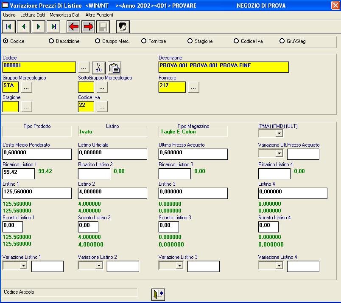Advance to the next record
Image resolution: width=341 pixels, height=303 pixels.
(39, 27)
